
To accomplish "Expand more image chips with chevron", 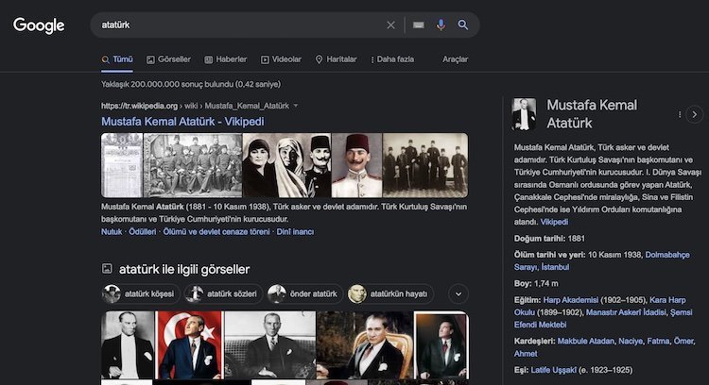I will [458, 293].
